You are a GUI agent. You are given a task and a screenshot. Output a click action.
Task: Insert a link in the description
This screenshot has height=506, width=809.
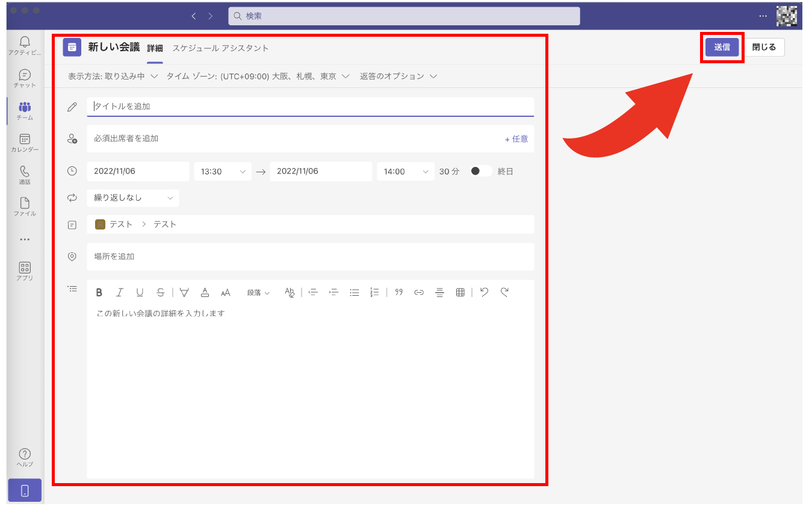click(419, 293)
